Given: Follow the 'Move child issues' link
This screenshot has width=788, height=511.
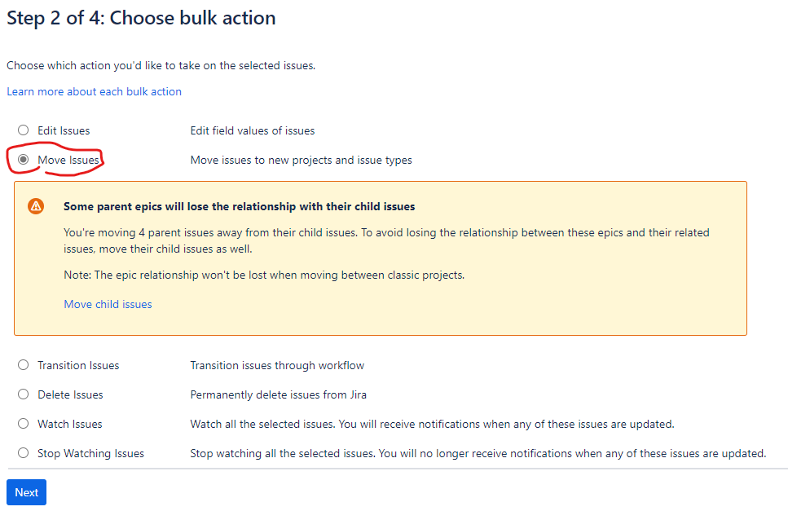Looking at the screenshot, I should 108,304.
